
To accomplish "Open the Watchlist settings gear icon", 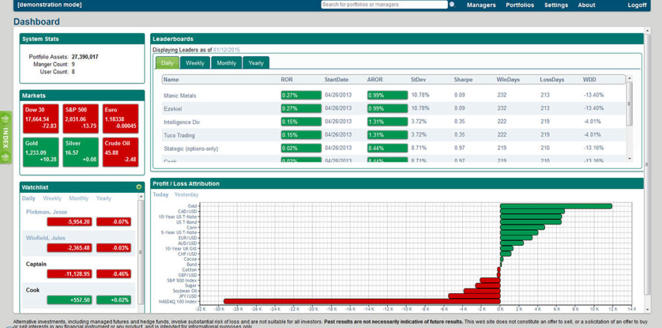I will [x=139, y=187].
